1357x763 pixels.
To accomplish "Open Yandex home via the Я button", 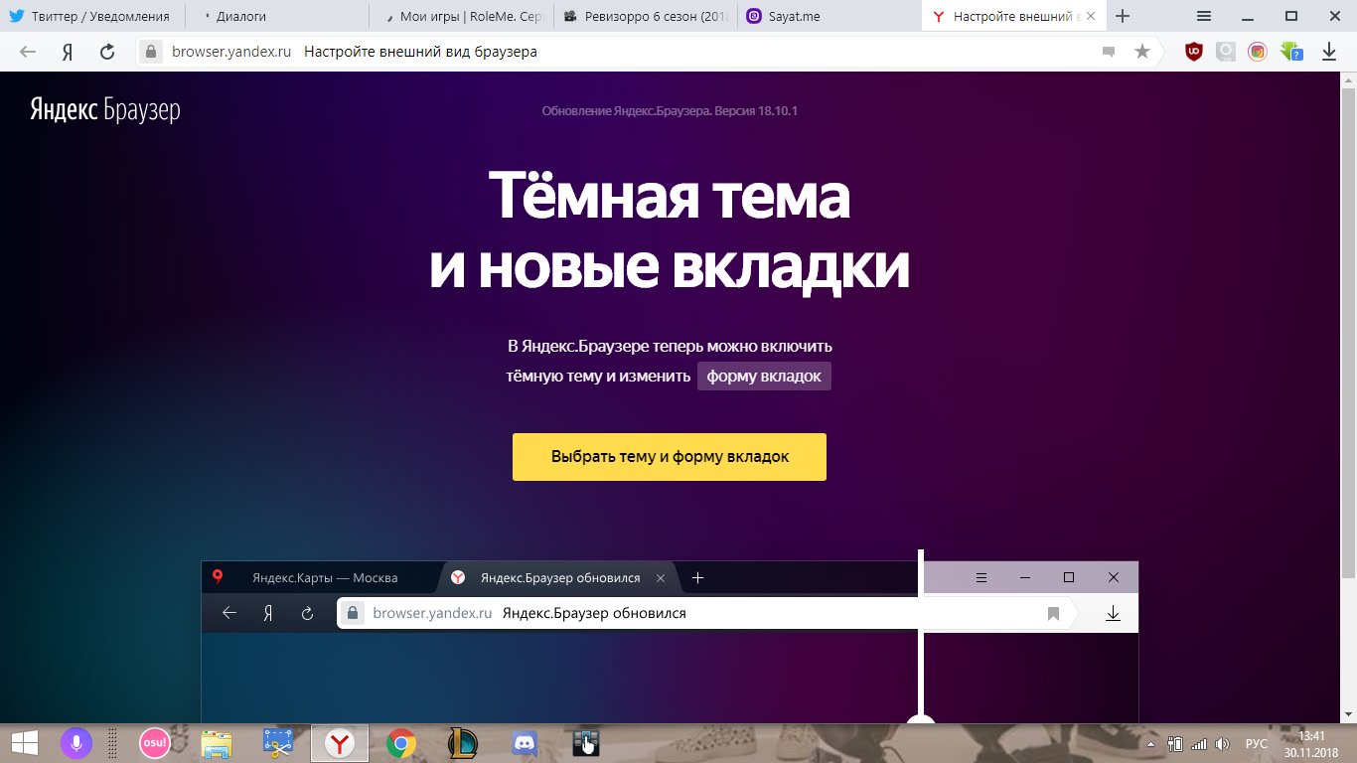I will [x=68, y=52].
